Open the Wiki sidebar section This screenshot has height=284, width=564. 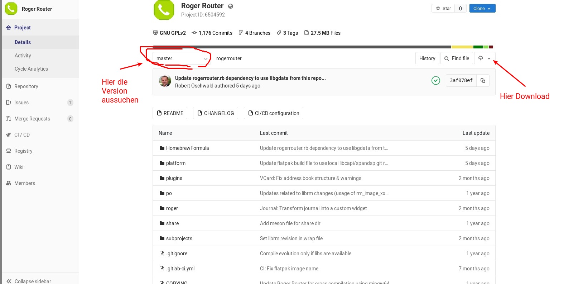(40, 167)
